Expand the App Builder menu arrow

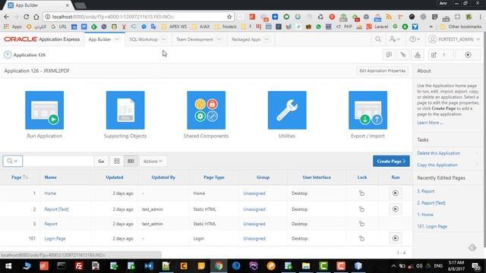(117, 39)
